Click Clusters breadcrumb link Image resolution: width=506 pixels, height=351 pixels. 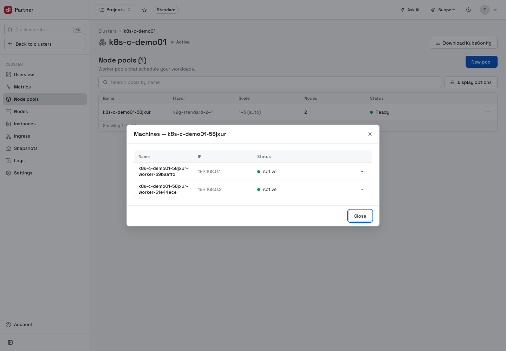click(107, 31)
